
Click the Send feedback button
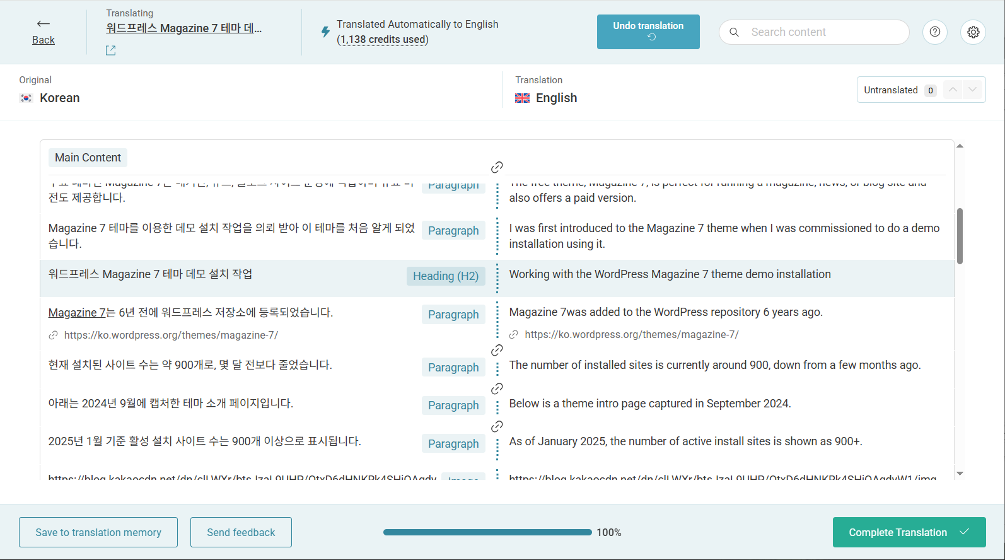[x=241, y=532]
